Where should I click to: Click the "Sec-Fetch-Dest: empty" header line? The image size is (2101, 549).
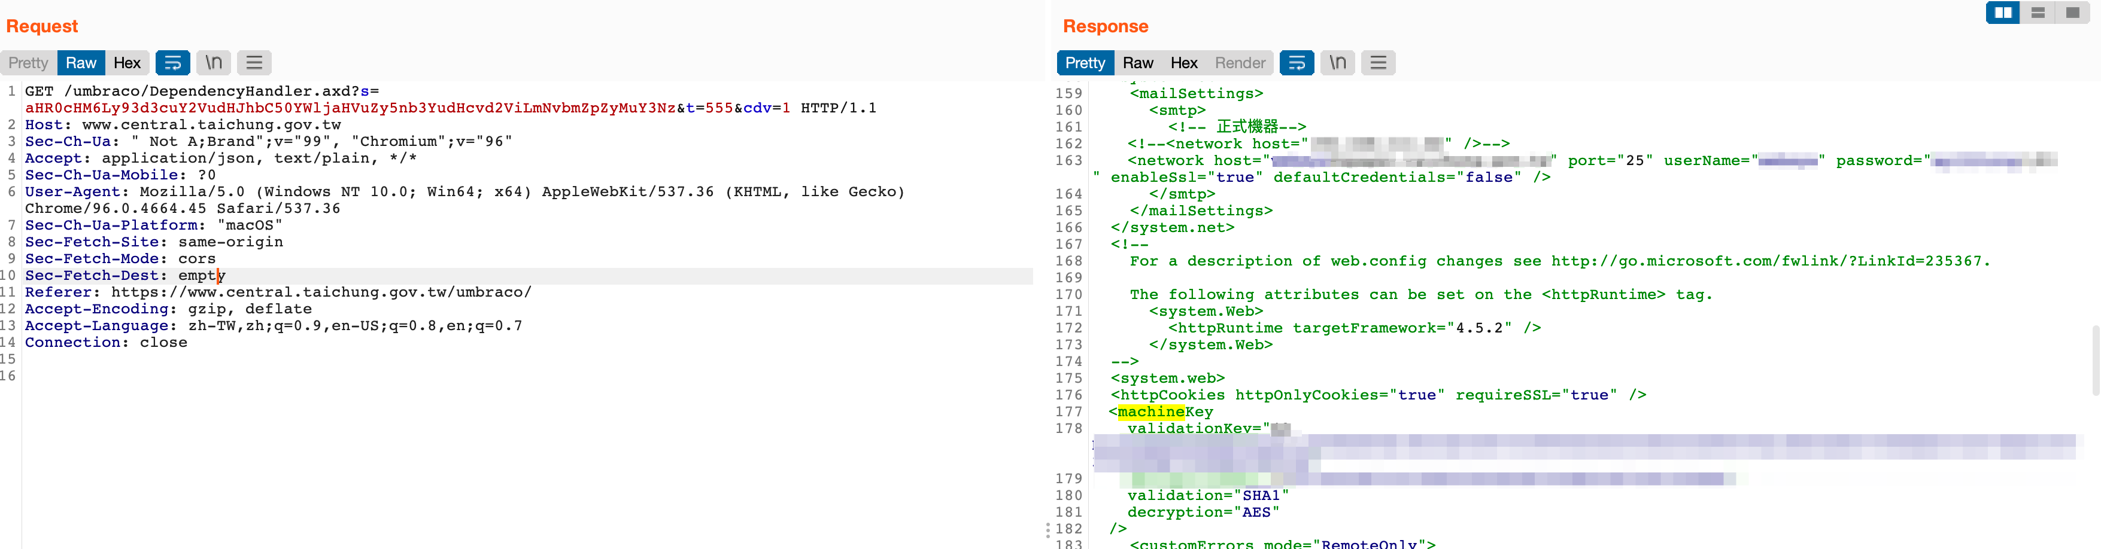coord(126,275)
